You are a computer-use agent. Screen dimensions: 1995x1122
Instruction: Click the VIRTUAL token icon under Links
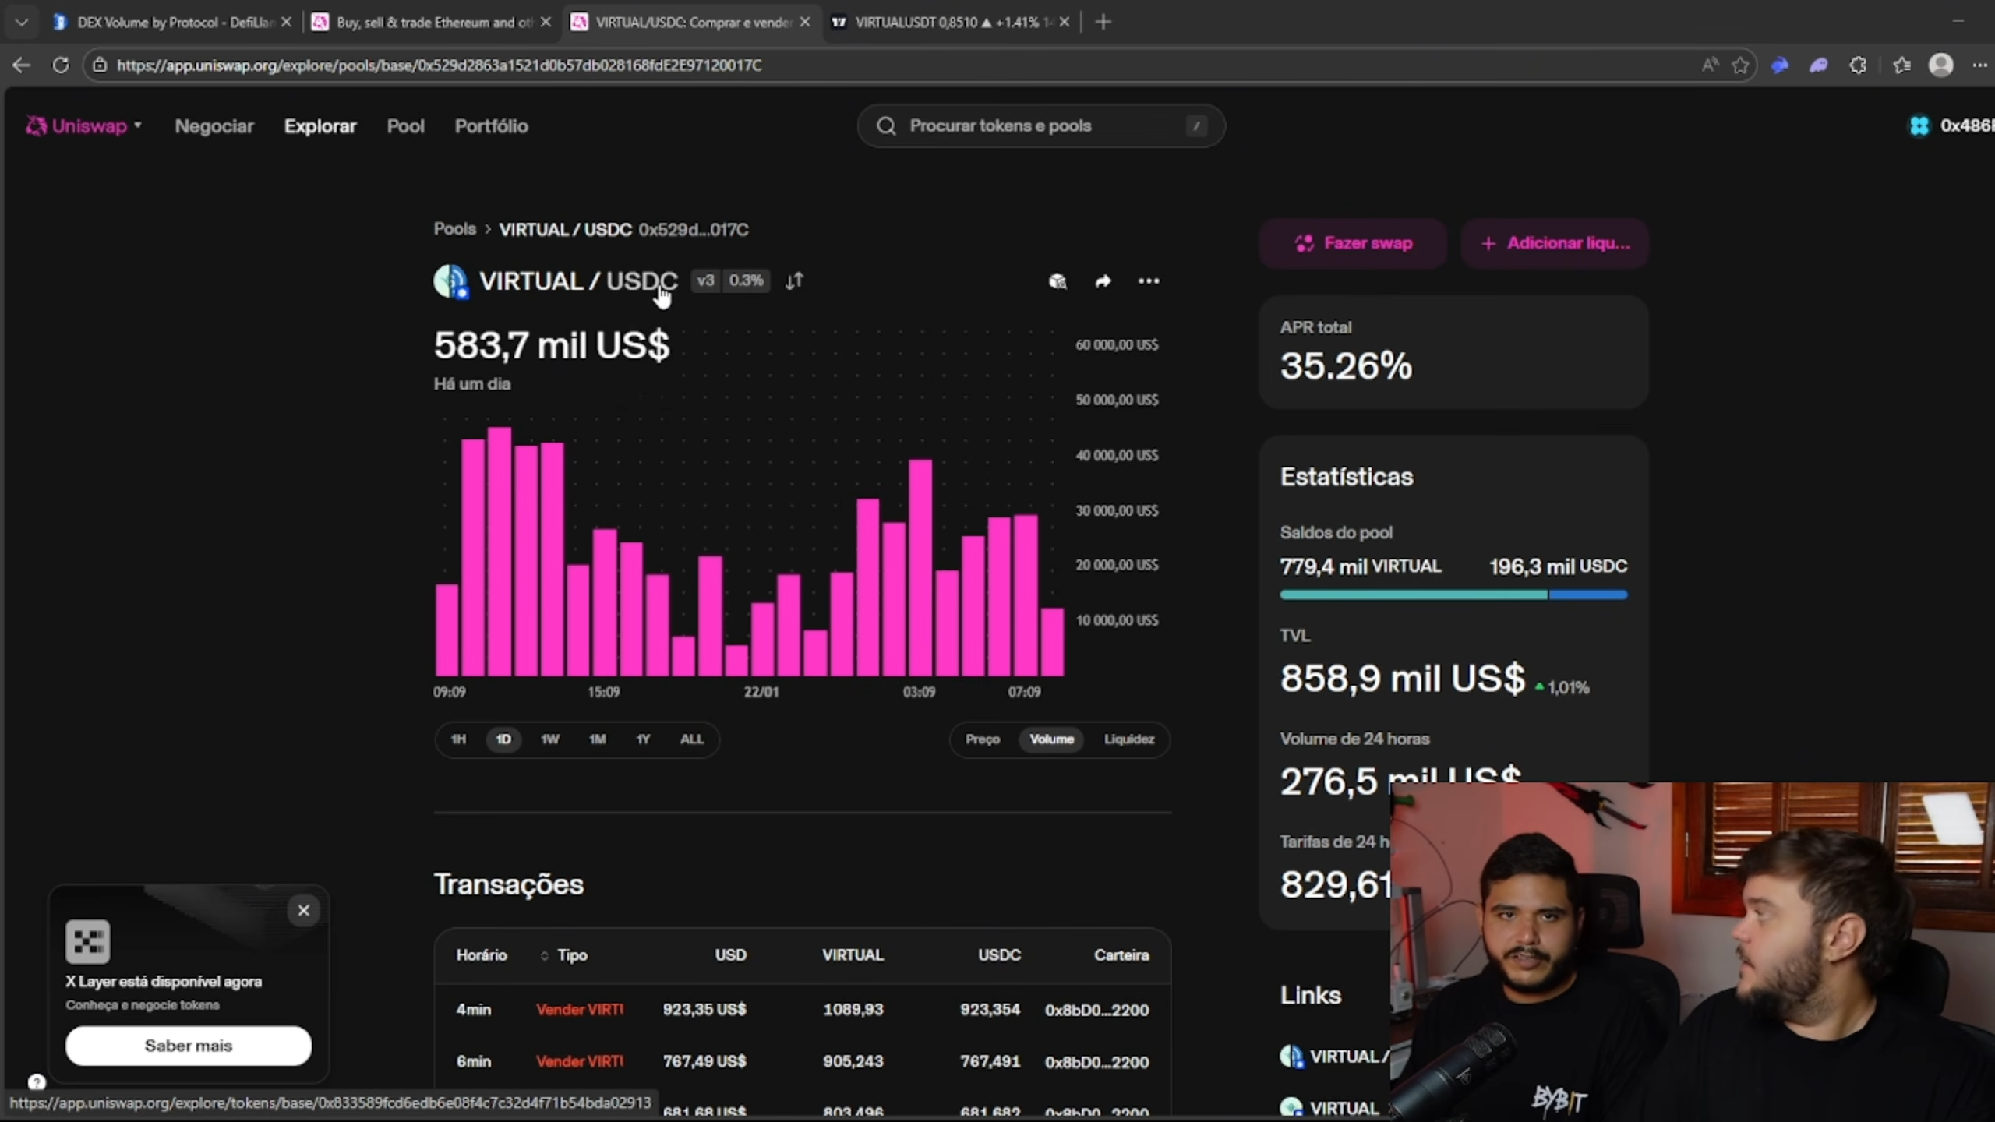coord(1291,1107)
